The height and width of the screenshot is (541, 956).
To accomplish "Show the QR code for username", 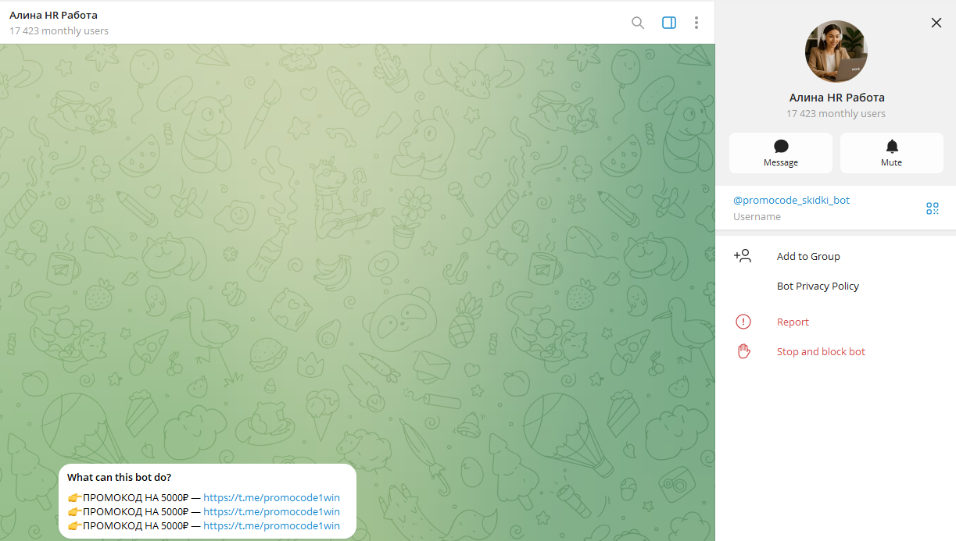I will 932,208.
